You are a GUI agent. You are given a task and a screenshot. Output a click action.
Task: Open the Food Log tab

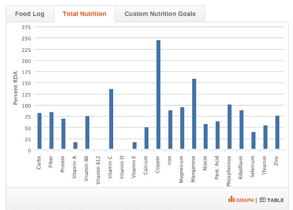pos(30,14)
